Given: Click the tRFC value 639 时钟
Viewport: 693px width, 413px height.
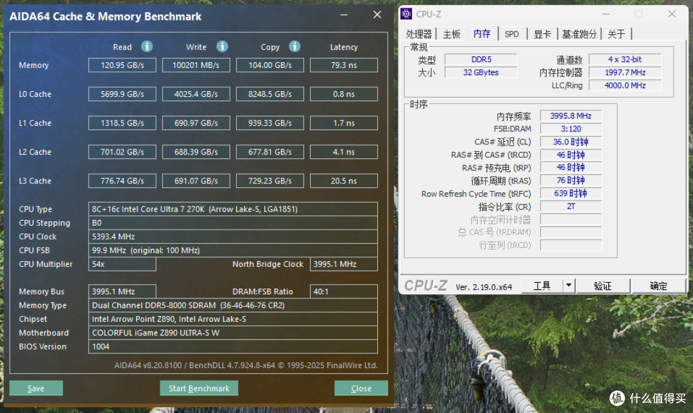Looking at the screenshot, I should (570, 194).
